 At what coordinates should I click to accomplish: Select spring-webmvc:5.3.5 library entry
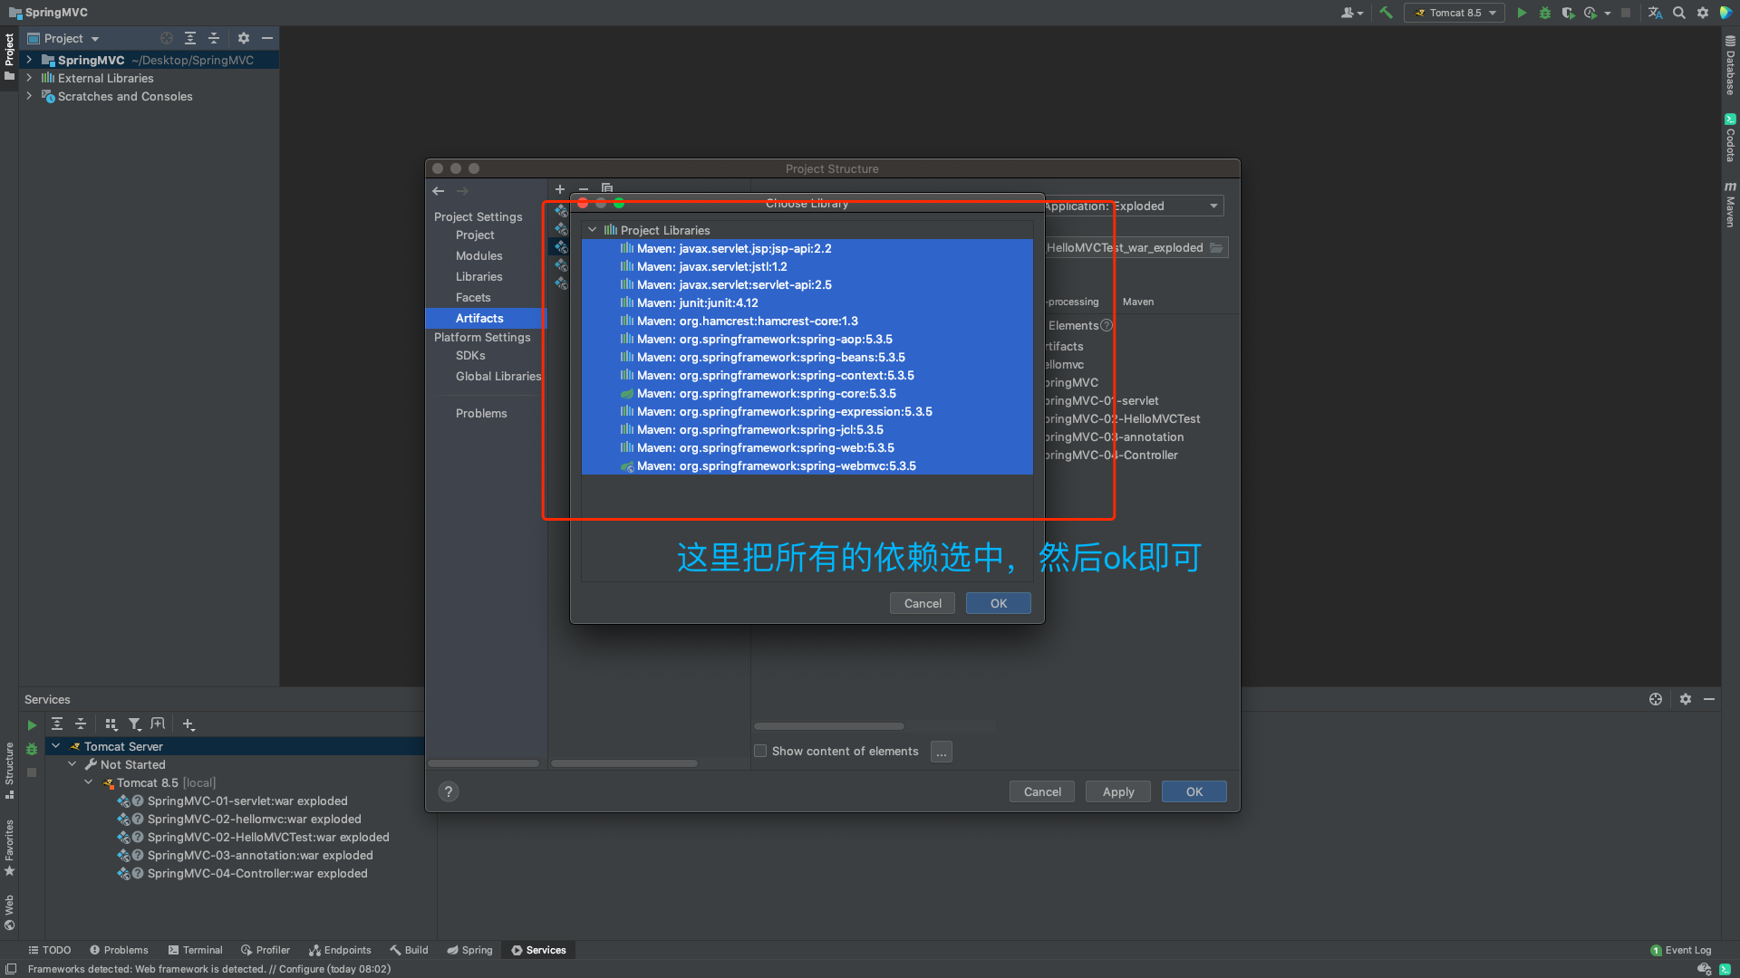(776, 466)
